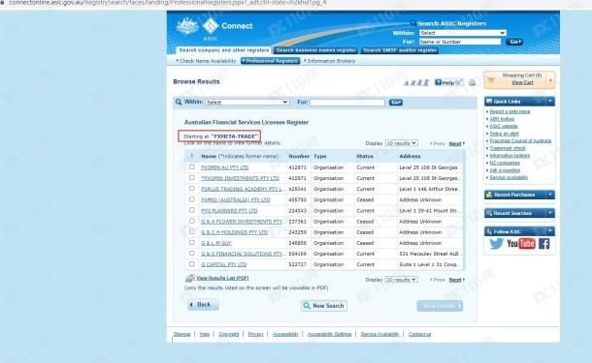592x363 pixels.
Task: Open G & S FINANCIAL SOLUTIONS link
Action: click(x=242, y=254)
